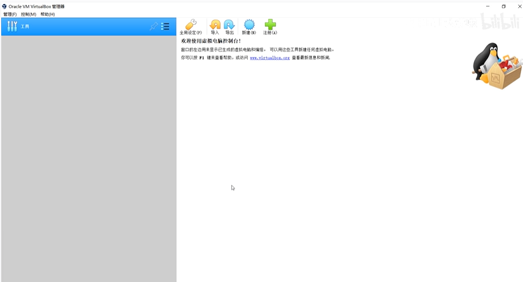The height and width of the screenshot is (282, 523).
Task: Minimize the VirtualBox Manager window
Action: point(487,6)
